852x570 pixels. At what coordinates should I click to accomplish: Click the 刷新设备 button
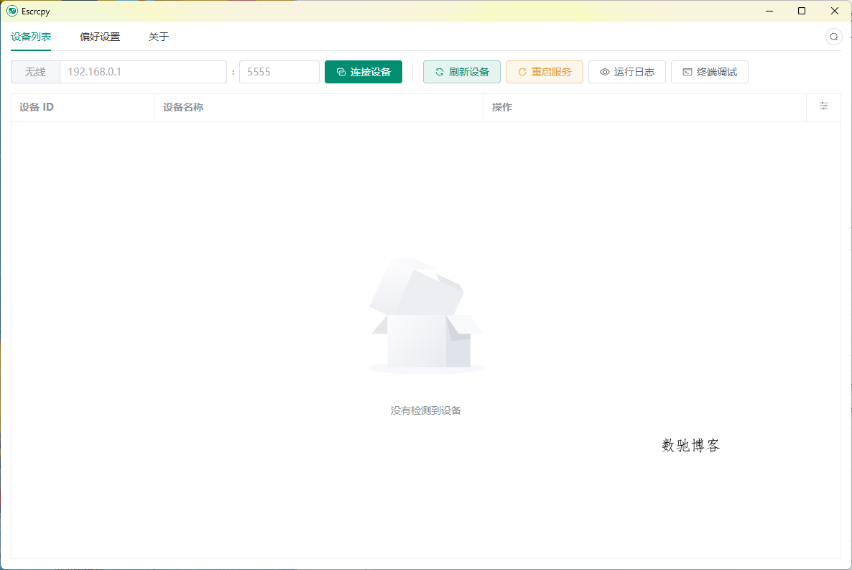(x=462, y=72)
